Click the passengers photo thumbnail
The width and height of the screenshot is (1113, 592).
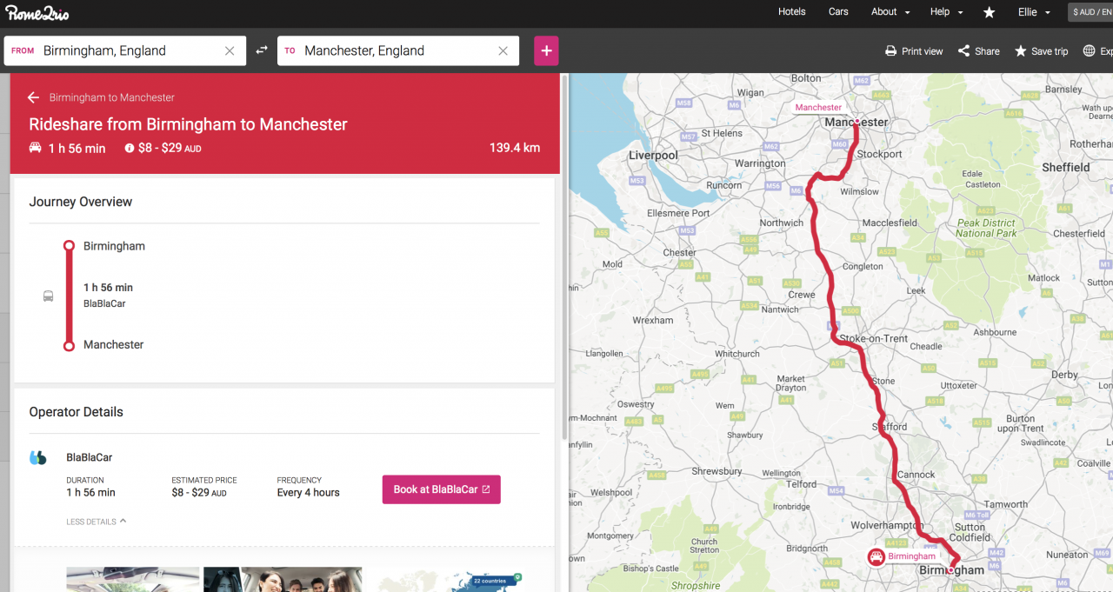(x=283, y=580)
